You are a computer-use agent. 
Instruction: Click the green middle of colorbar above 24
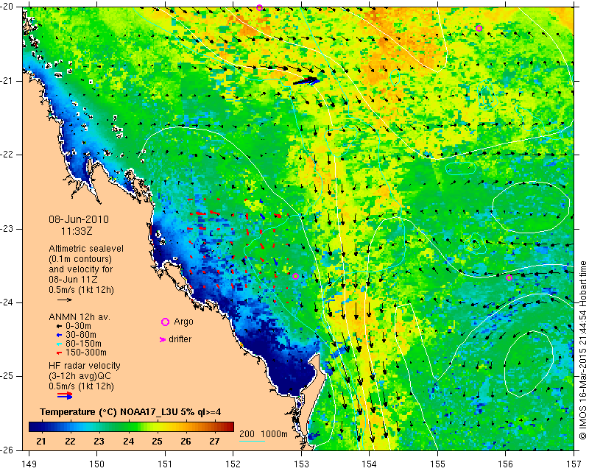pos(128,427)
